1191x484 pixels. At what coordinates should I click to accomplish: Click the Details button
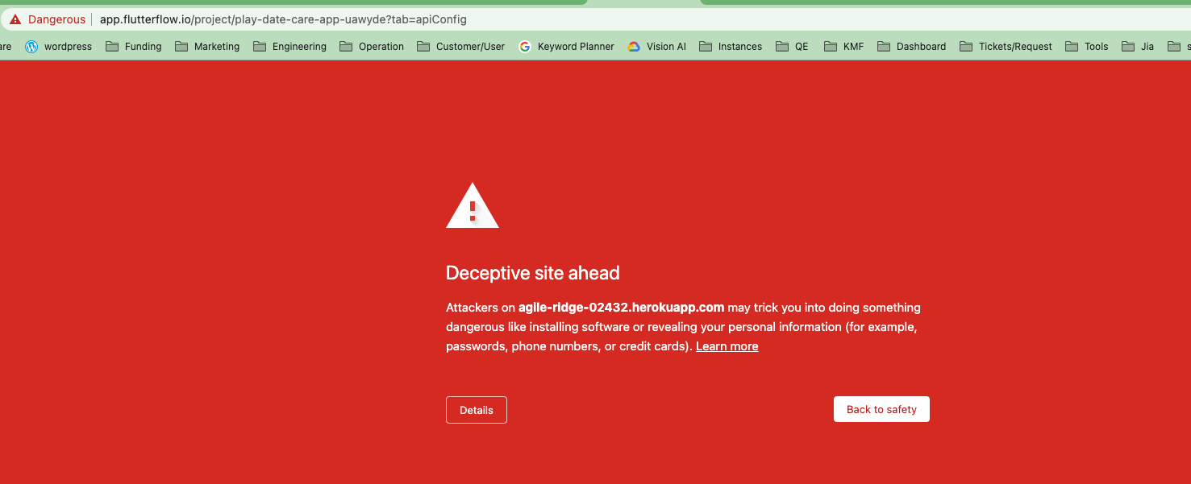click(476, 410)
